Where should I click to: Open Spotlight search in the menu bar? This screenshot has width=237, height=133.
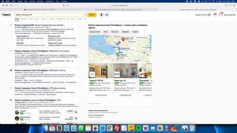click(217, 1)
